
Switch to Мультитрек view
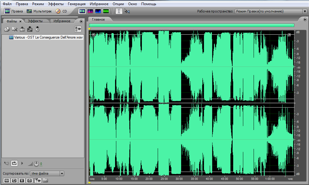(39, 11)
